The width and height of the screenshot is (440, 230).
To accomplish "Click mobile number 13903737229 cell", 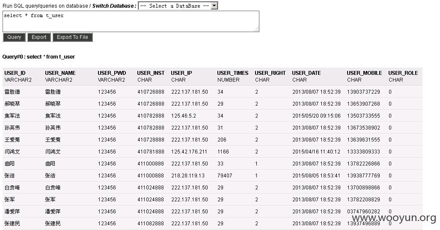I will (363, 92).
